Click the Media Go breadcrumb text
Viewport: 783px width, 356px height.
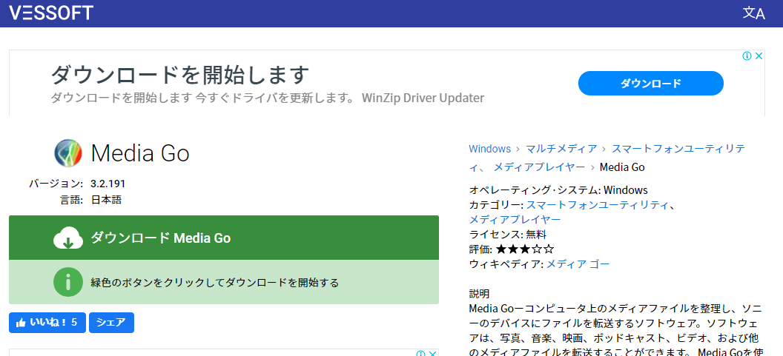pos(622,167)
